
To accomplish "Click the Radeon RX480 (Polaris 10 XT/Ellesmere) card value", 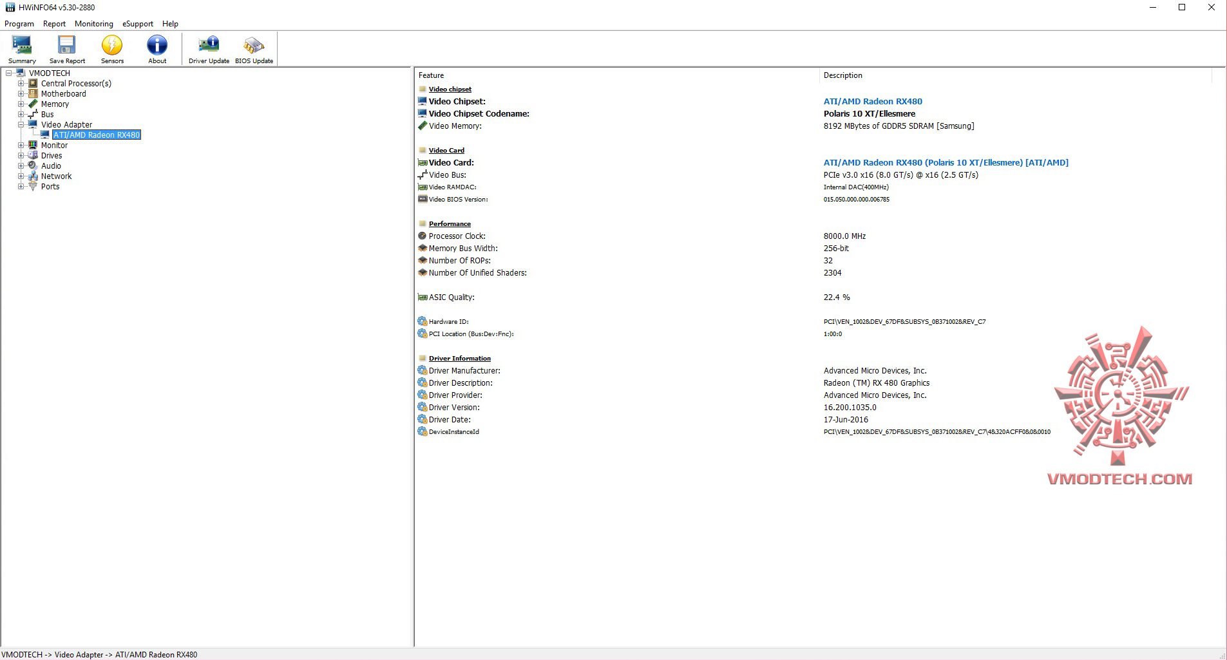I will point(946,163).
